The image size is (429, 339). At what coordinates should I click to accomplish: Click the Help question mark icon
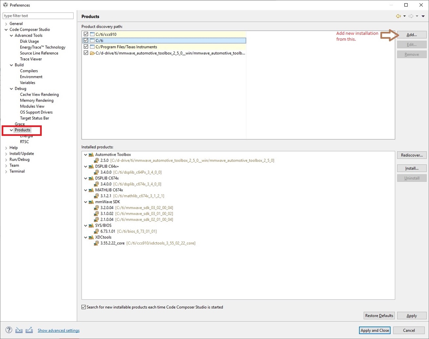9,330
